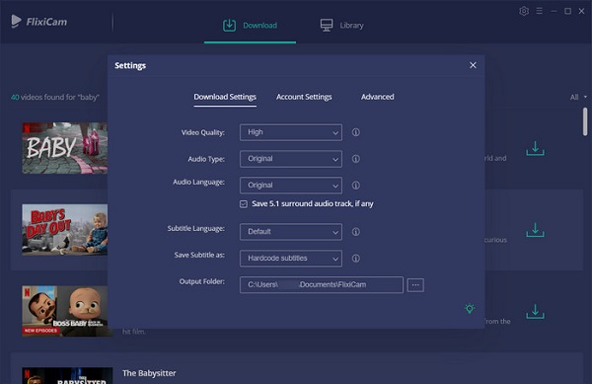
Task: Click the FlixiCam logo icon
Action: (x=16, y=22)
